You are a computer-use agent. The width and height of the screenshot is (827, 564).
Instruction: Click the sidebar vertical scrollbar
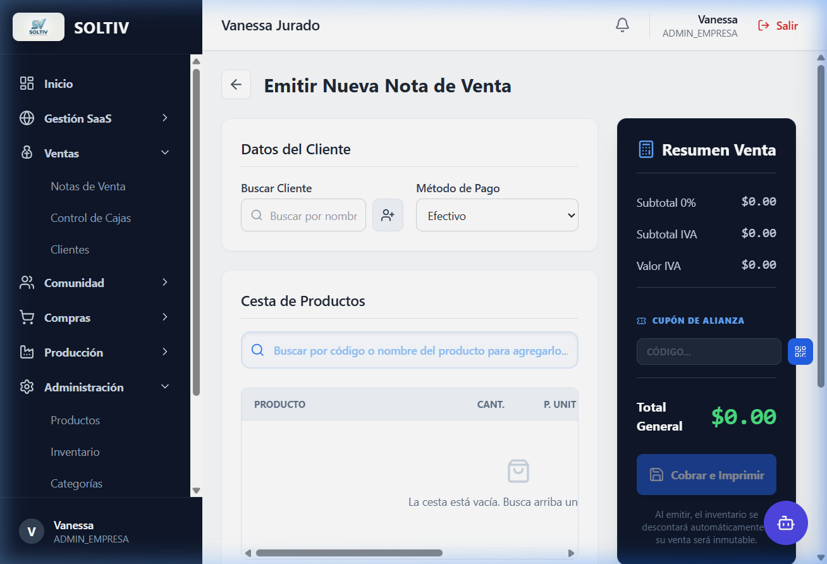[x=196, y=233]
